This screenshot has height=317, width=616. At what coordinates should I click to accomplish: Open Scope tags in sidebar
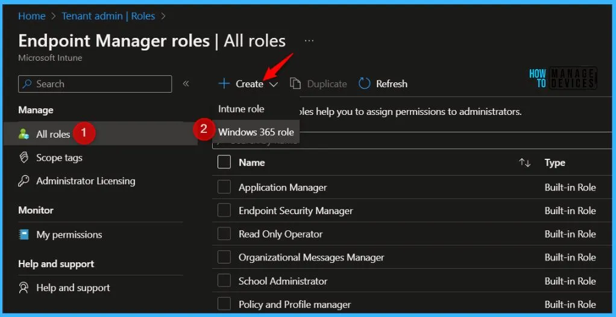pyautogui.click(x=59, y=158)
